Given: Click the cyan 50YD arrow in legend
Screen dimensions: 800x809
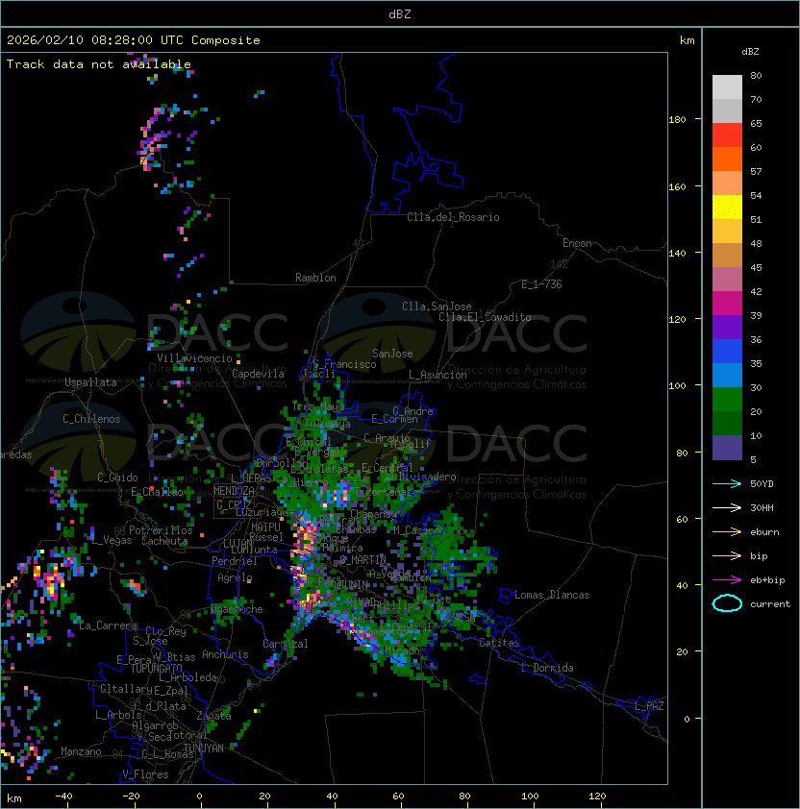Looking at the screenshot, I should pos(727,484).
